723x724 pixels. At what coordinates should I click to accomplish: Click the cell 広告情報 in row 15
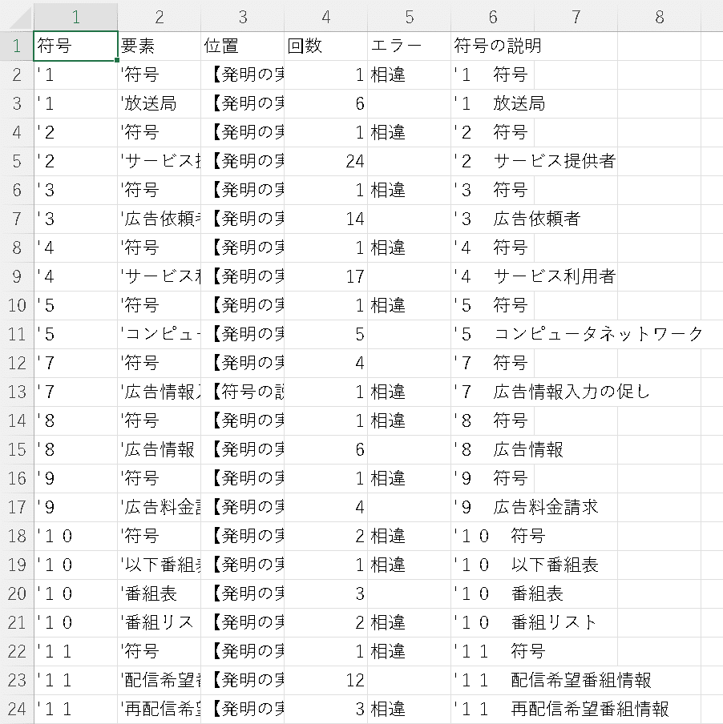(x=160, y=449)
